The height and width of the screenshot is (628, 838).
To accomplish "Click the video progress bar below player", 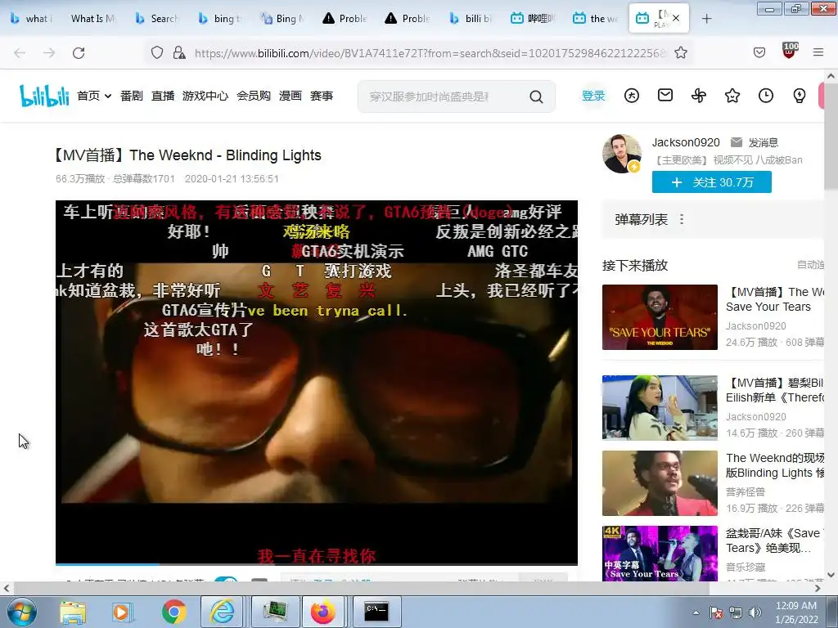I will point(317,564).
